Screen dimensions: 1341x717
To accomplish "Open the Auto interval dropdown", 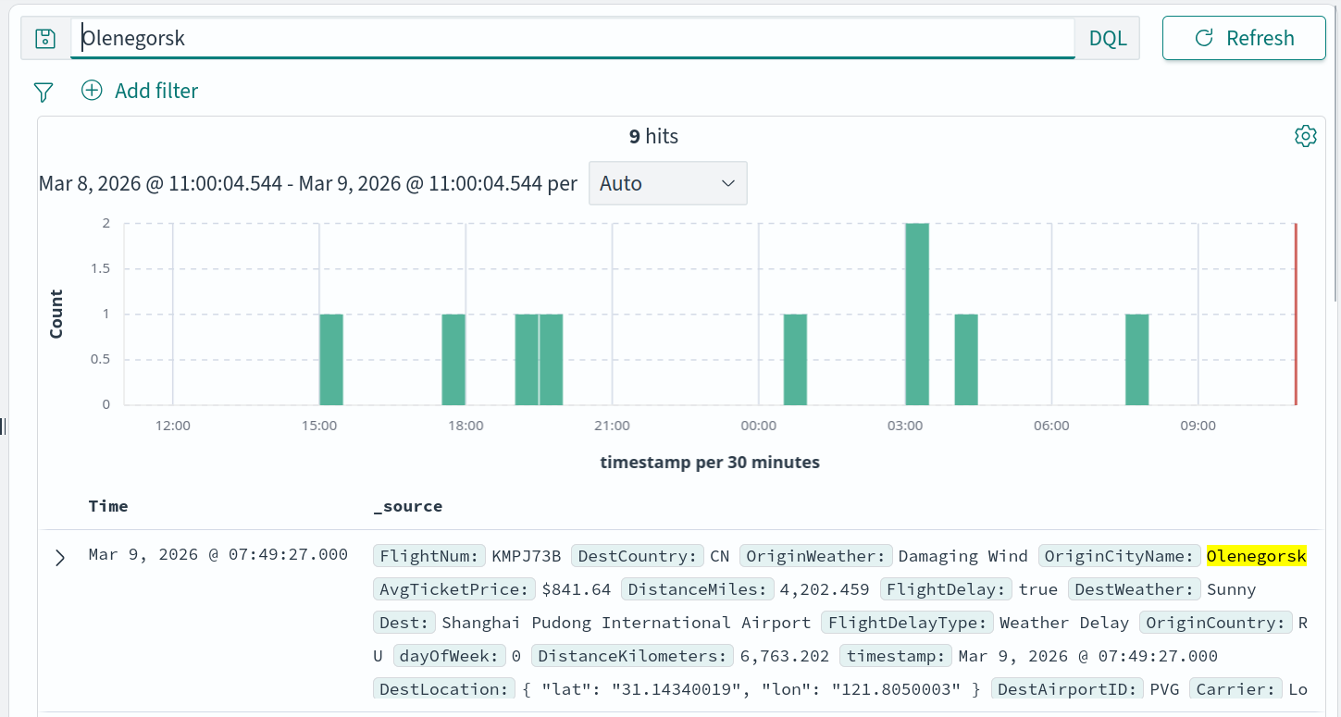I will (667, 183).
